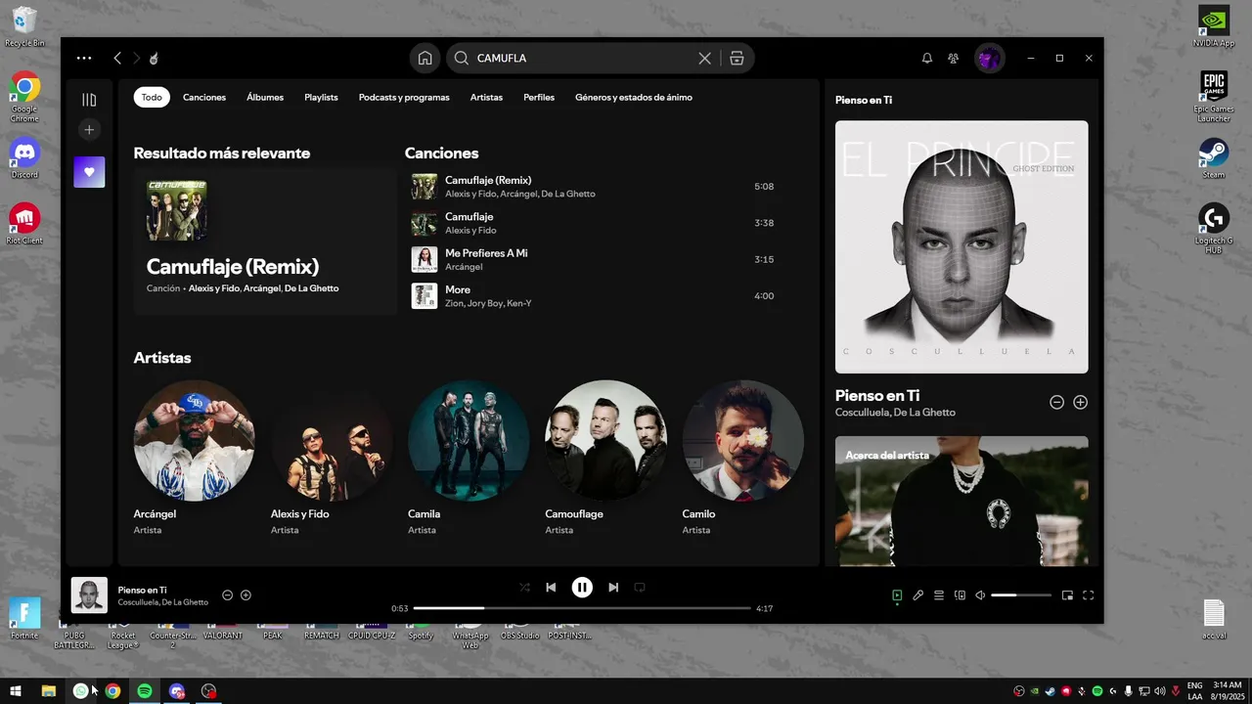Switch to Podcasts y programas filter
The height and width of the screenshot is (704, 1252).
(404, 97)
